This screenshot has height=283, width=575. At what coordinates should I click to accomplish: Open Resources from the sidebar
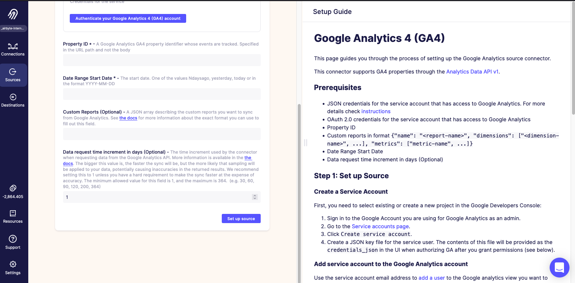(13, 217)
